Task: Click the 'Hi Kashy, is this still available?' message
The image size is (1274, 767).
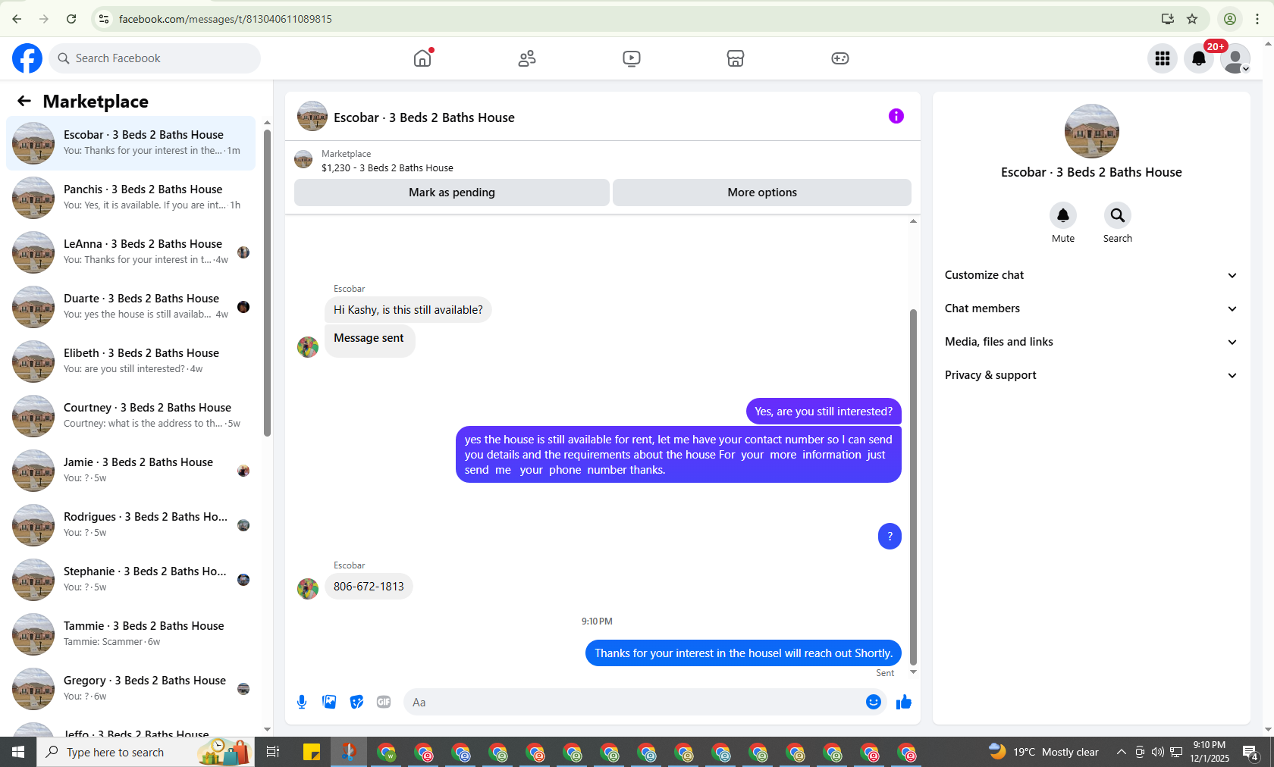Action: [408, 310]
